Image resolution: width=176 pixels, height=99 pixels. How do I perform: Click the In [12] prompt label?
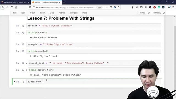tap(21, 63)
